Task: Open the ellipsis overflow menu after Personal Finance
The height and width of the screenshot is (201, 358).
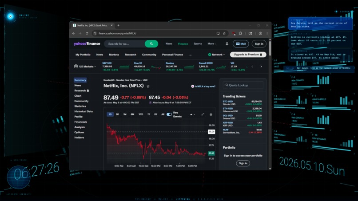Action: point(191,55)
